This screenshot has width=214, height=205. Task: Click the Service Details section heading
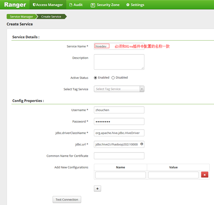26,37
